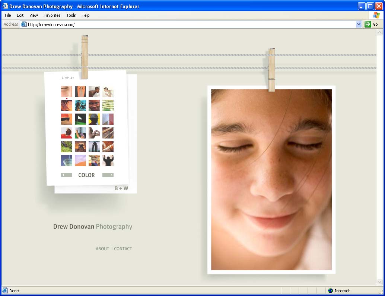Switch to the B + W gallery card
This screenshot has height=296, width=385.
point(121,188)
